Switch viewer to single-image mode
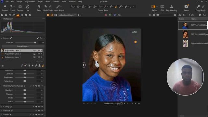 [x=52, y=15]
